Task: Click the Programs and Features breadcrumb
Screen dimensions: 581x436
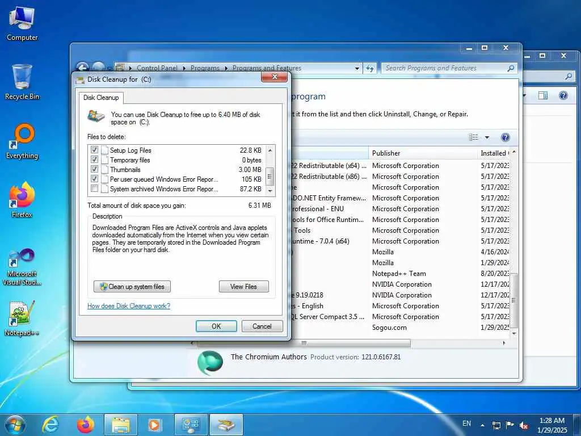Action: (x=267, y=68)
